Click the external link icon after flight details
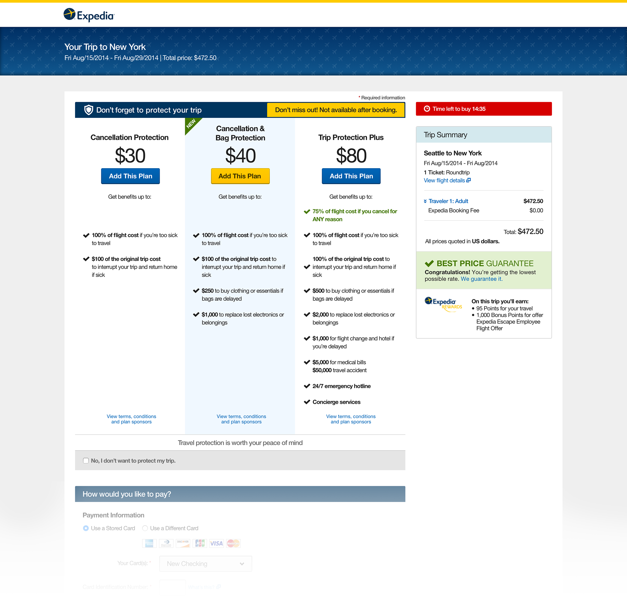 [469, 180]
